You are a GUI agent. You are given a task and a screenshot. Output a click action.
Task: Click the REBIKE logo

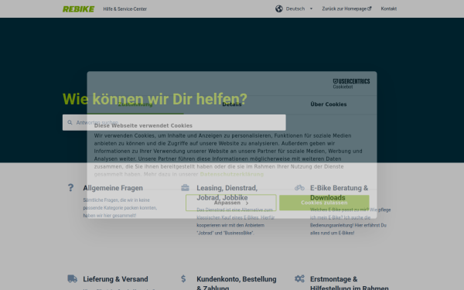click(78, 9)
